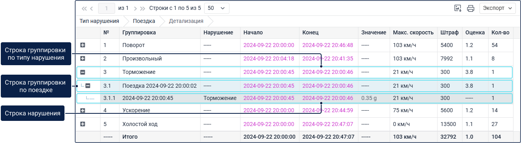Viewport: 521px width, 143px height.
Task: Expand the Произвольный group row
Action: coord(83,58)
